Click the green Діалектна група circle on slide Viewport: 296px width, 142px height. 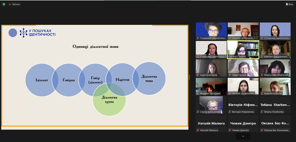[x=109, y=100]
